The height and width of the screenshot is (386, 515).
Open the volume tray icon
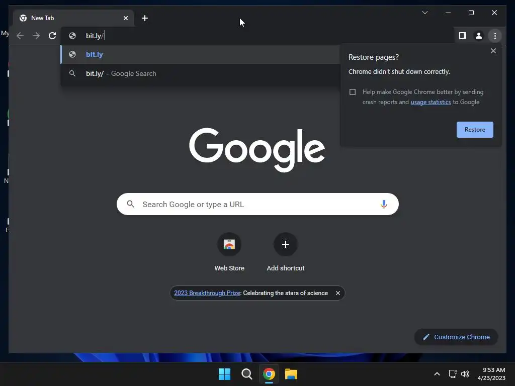point(465,374)
